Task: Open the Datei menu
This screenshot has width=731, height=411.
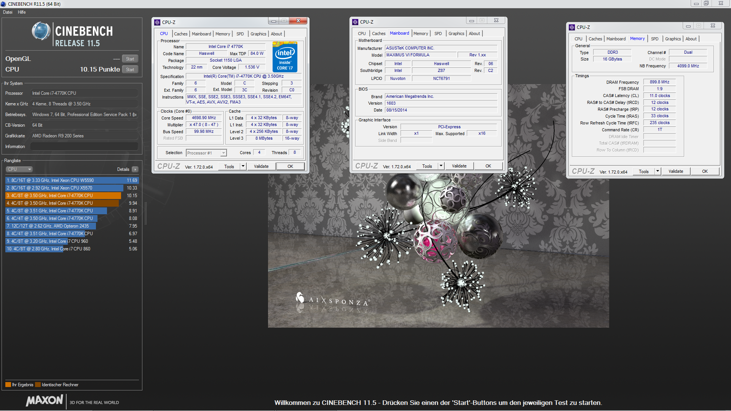Action: (x=8, y=12)
